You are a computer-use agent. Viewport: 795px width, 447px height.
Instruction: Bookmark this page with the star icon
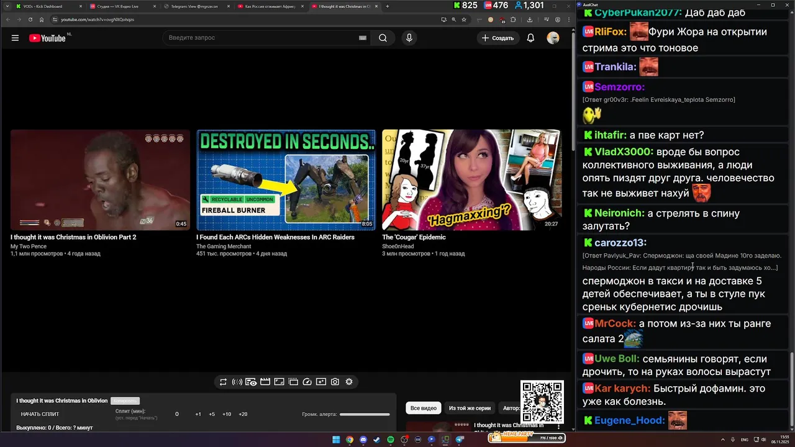pyautogui.click(x=464, y=19)
